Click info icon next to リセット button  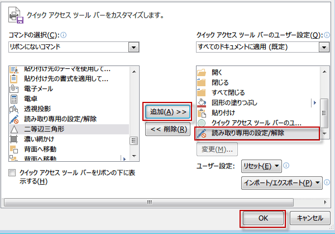pyautogui.click(x=286, y=166)
